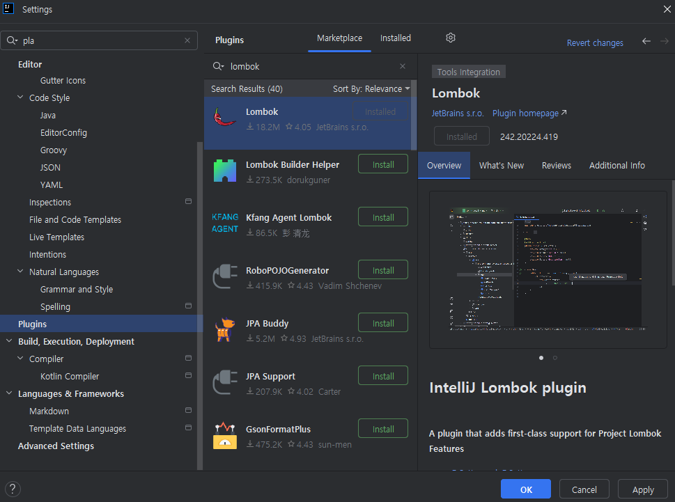This screenshot has width=675, height=502.
Task: Click the Lombok chili pepper icon
Action: (225, 117)
